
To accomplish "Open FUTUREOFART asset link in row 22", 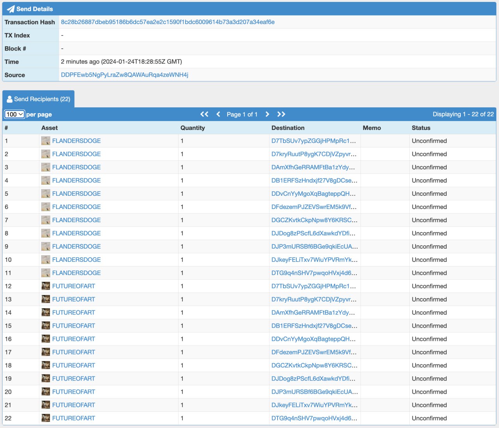I will (74, 419).
